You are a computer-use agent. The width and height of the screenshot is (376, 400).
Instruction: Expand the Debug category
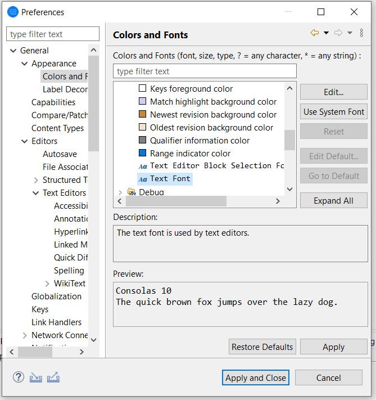[120, 192]
